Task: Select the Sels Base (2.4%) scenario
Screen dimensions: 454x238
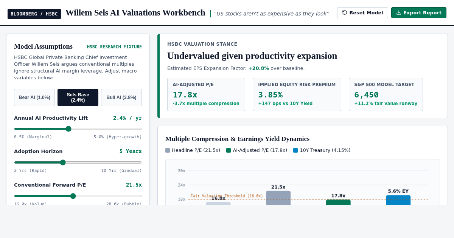Action: 78,97
